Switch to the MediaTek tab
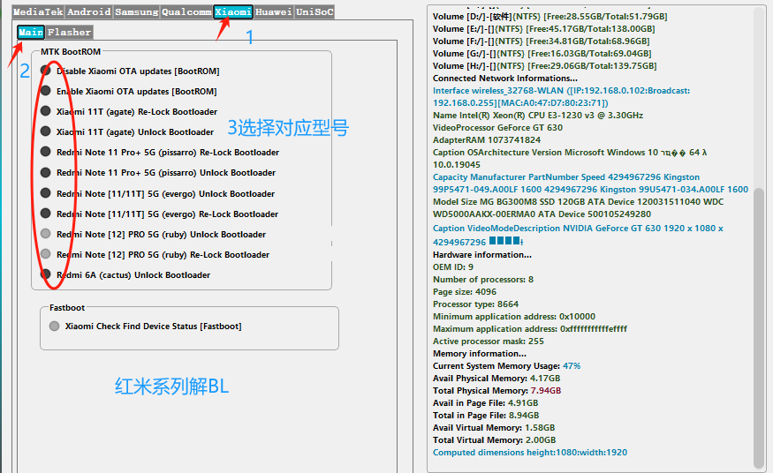 point(38,12)
